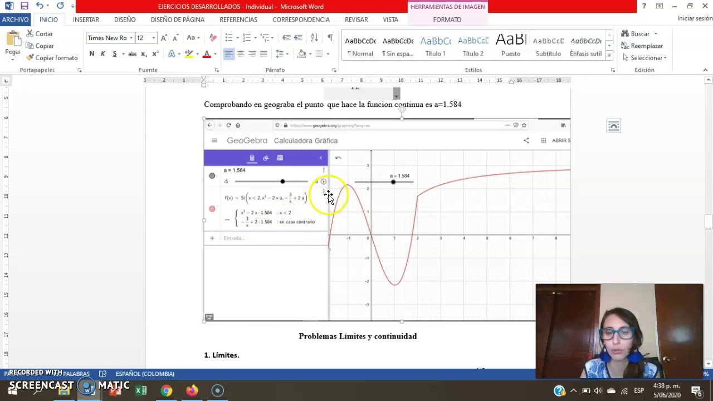This screenshot has height=401, width=713.
Task: Click the Layout Options icon beside image
Action: coord(613,126)
